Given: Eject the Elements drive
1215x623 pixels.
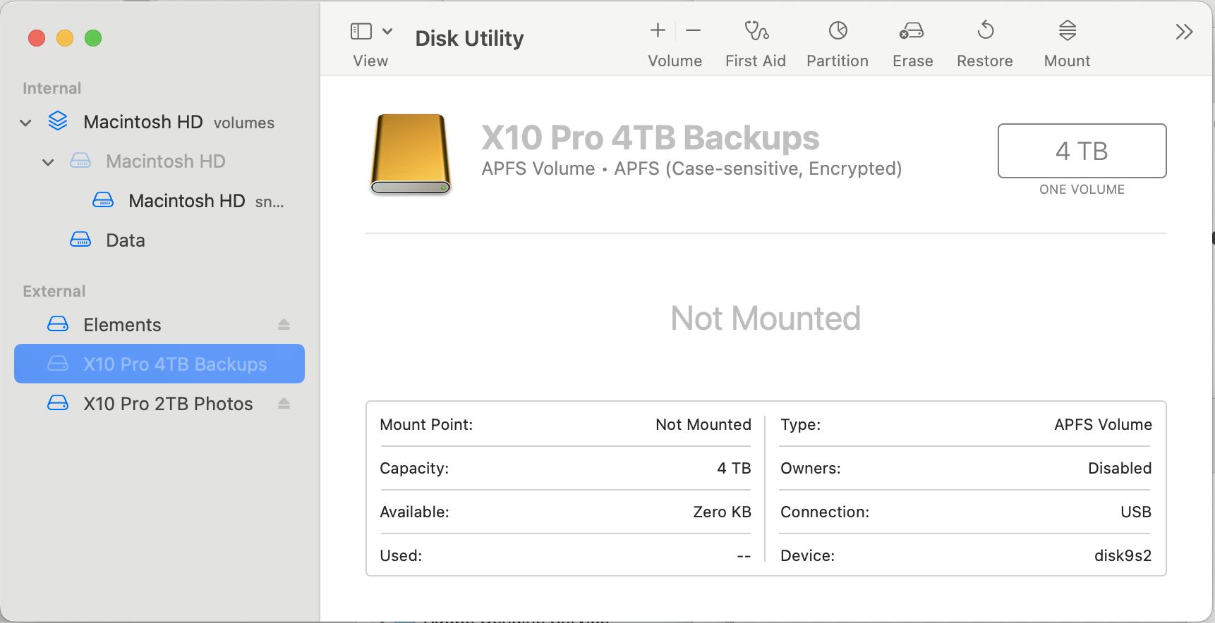Looking at the screenshot, I should click(x=284, y=324).
